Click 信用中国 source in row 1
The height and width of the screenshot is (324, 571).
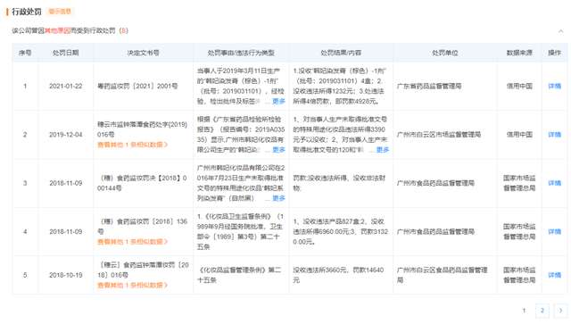click(x=519, y=86)
